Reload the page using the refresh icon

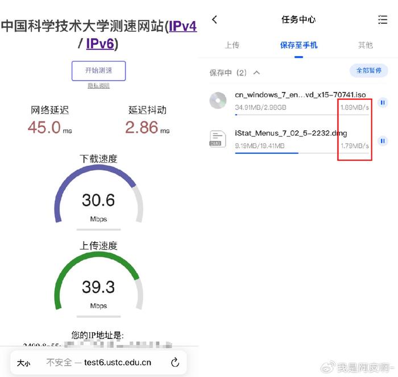(175, 363)
